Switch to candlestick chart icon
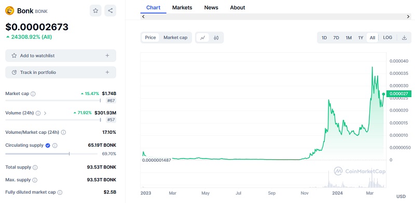Image resolution: width=415 pixels, height=203 pixels. 216,38
